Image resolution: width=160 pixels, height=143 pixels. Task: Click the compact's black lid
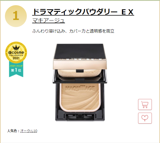pos(80,51)
